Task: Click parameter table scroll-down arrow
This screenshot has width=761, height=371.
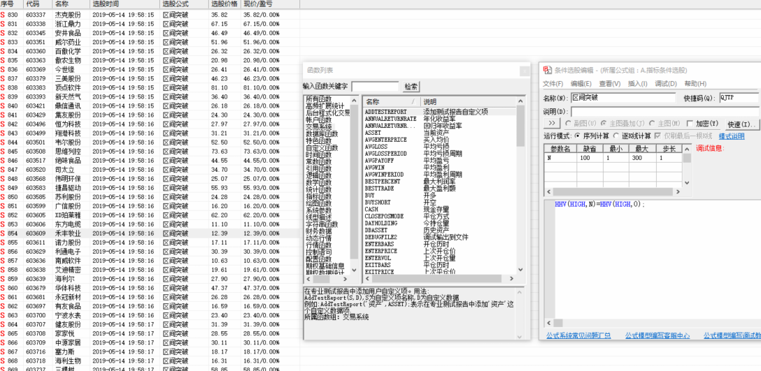Action: click(687, 183)
